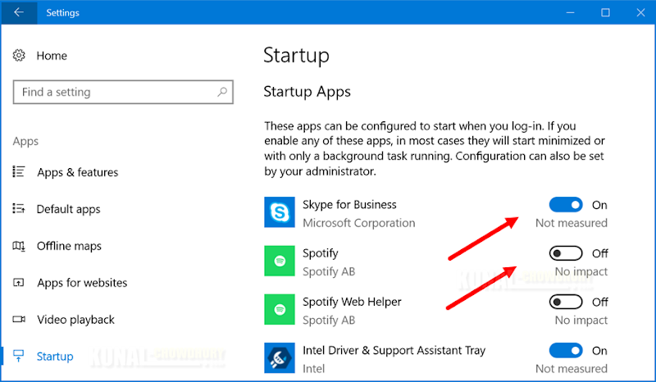Minimize the Settings window
Screen dimensions: 656x382
(x=570, y=12)
